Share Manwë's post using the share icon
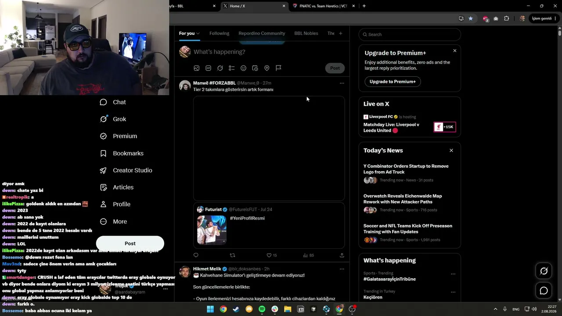Viewport: 562px width, 316px height. tap(342, 255)
